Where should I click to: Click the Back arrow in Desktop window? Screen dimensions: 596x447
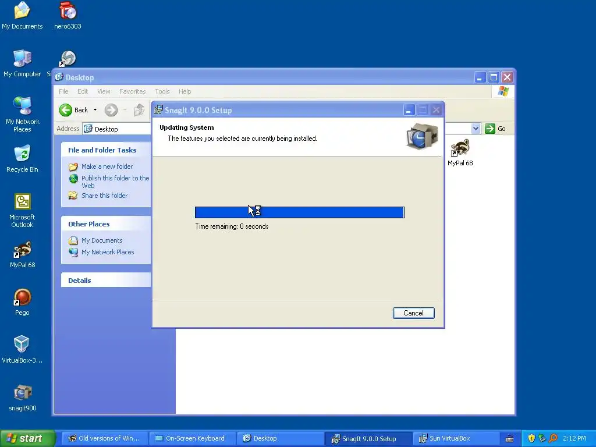(65, 110)
